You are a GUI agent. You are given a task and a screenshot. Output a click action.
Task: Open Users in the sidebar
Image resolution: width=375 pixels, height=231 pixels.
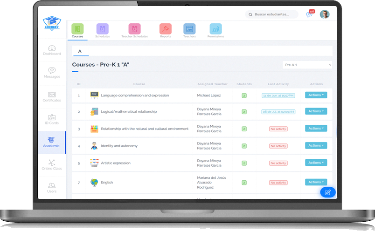52,188
